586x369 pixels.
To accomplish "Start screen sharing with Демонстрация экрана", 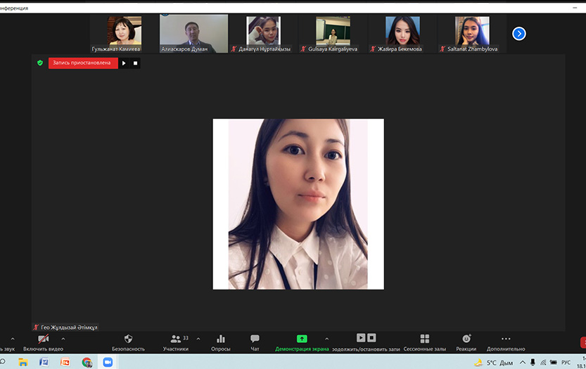I will 302,341.
